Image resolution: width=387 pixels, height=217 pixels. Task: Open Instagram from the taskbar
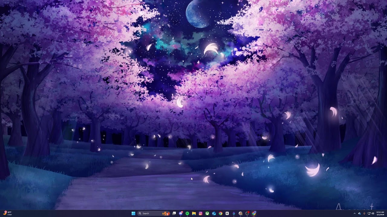[200, 213]
